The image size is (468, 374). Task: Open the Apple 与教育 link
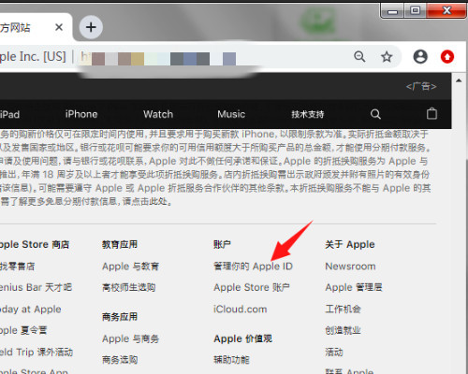pos(130,266)
